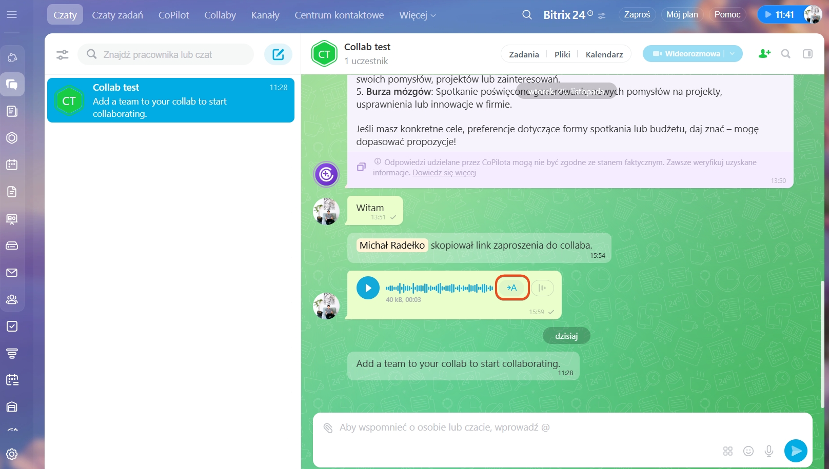The height and width of the screenshot is (469, 829).
Task: Select the Collab test chat in list
Action: [x=171, y=100]
